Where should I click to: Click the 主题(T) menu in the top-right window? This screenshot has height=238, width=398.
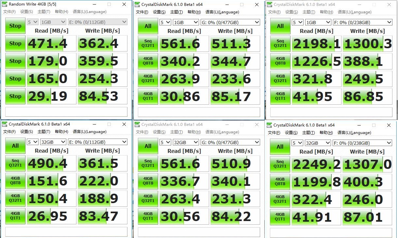tap(308, 12)
